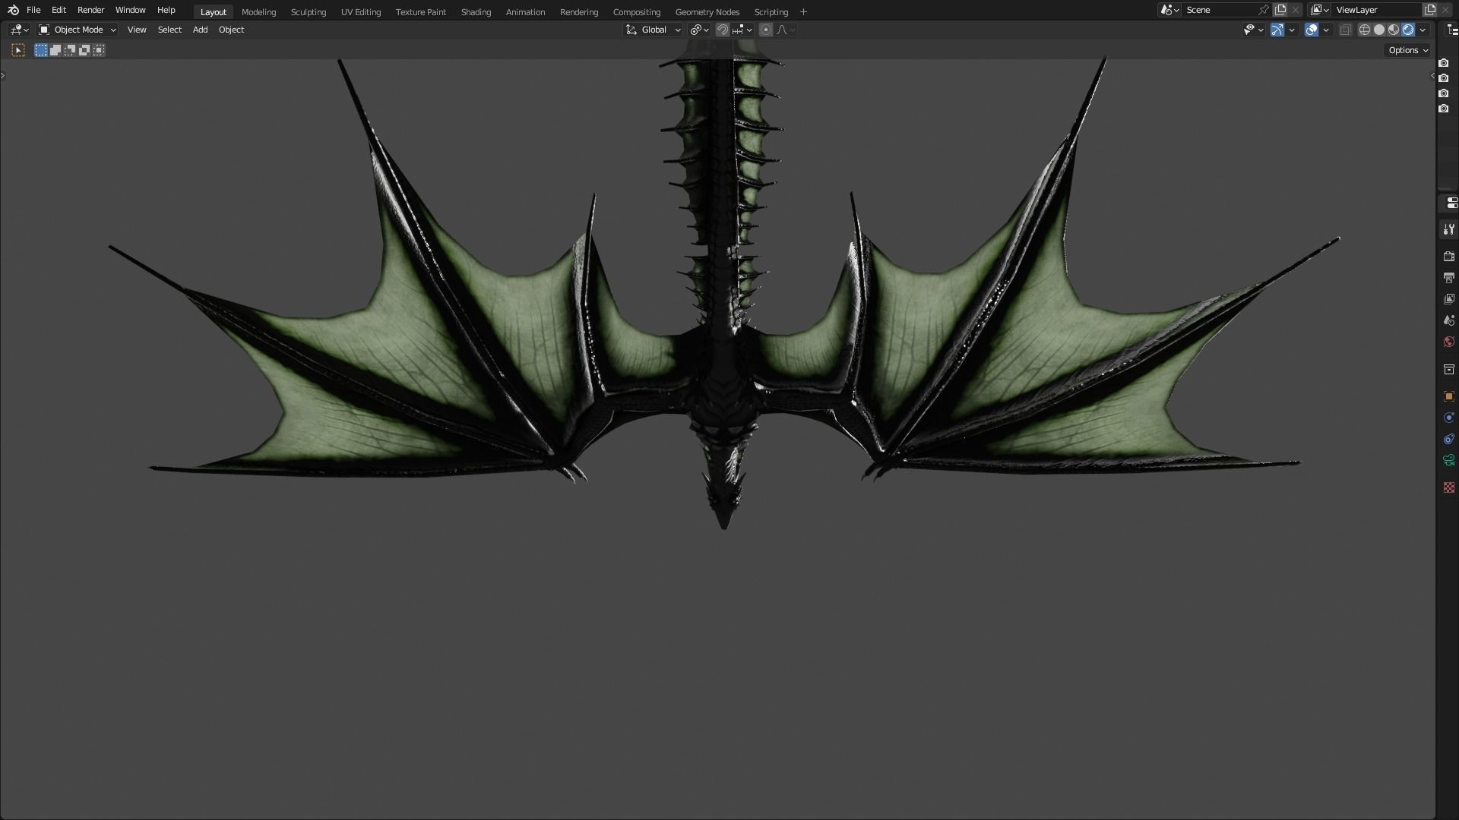This screenshot has height=820, width=1459.
Task: Switch to the Layout workspace tab
Action: pyautogui.click(x=213, y=11)
